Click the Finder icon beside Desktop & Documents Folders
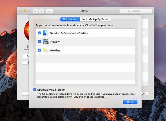The height and width of the screenshot is (121, 166). pos(46,33)
